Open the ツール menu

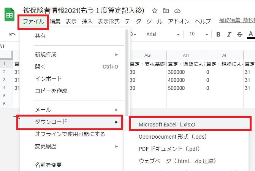[155, 21]
